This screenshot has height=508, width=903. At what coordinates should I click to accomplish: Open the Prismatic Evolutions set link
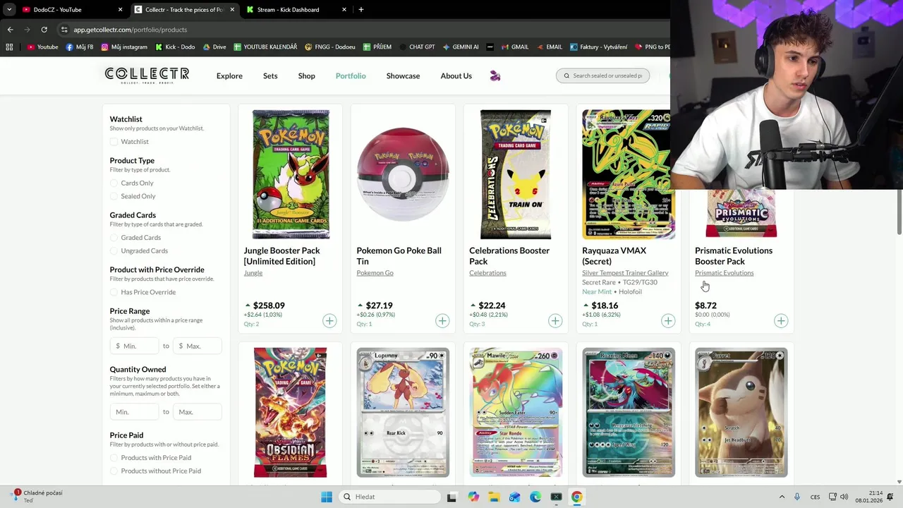[x=724, y=273]
